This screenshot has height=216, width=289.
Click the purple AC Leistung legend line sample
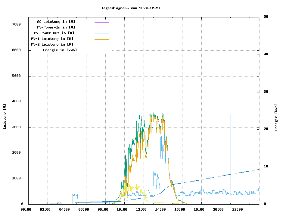point(101,22)
